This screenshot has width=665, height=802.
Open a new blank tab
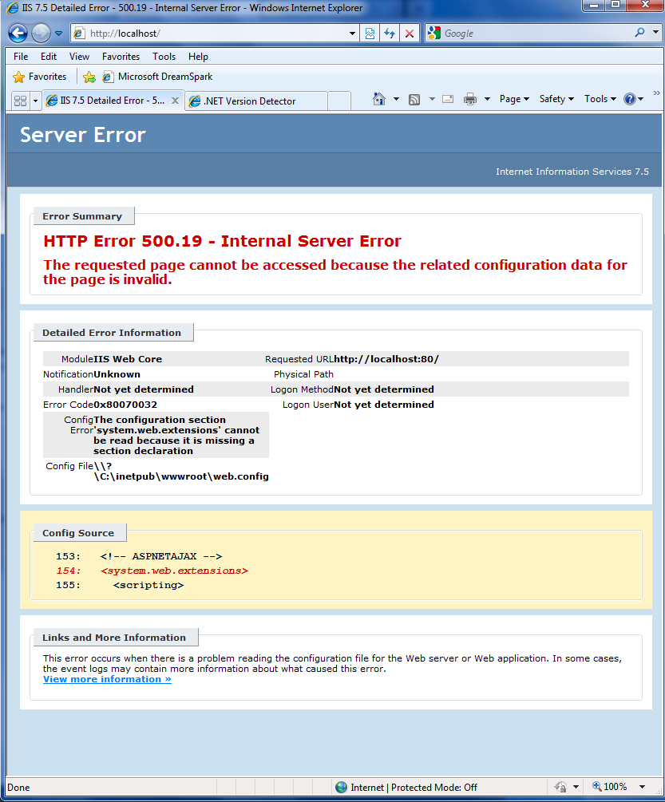tap(339, 101)
